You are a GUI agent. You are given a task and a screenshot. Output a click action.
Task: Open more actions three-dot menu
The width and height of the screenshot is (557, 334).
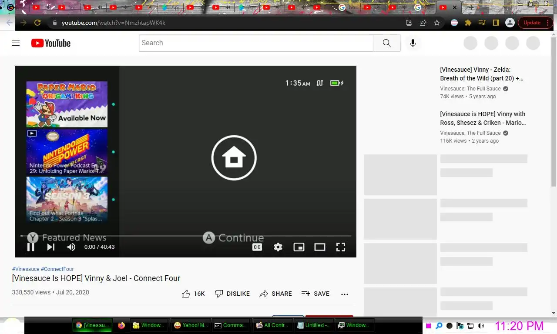pyautogui.click(x=345, y=294)
